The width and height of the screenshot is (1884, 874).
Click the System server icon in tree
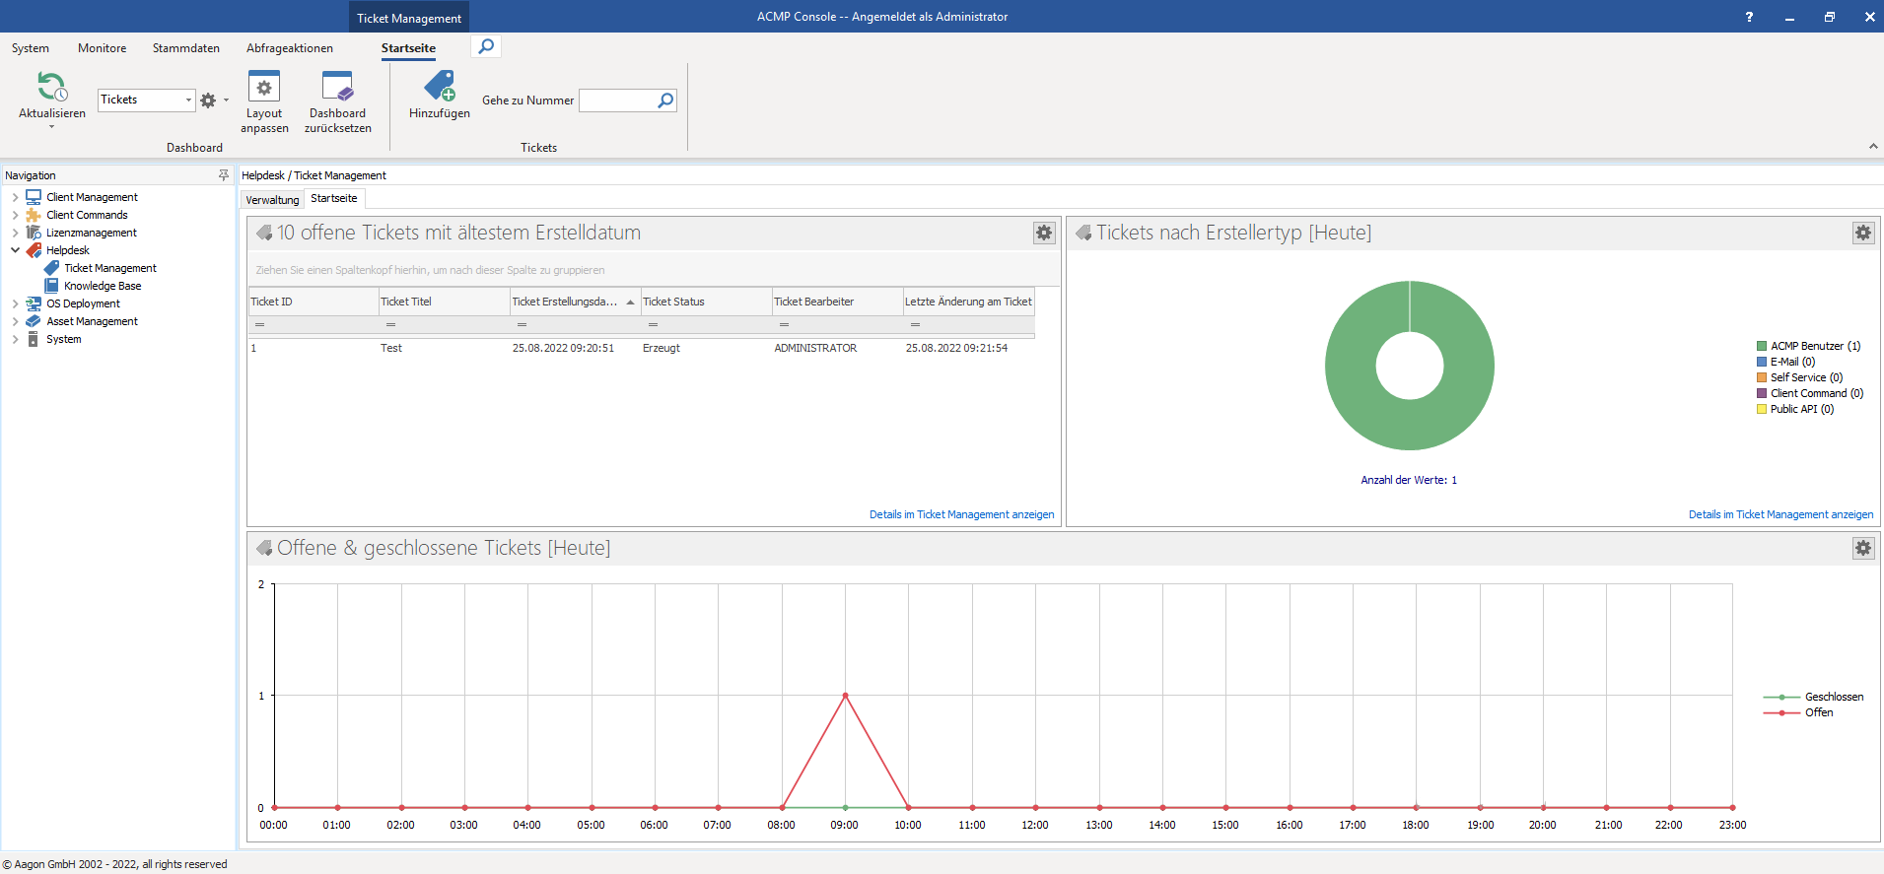34,339
